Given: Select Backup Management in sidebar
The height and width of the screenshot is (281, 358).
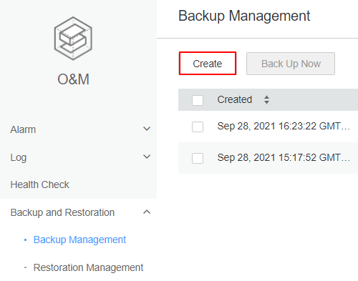Looking at the screenshot, I should coord(79,240).
